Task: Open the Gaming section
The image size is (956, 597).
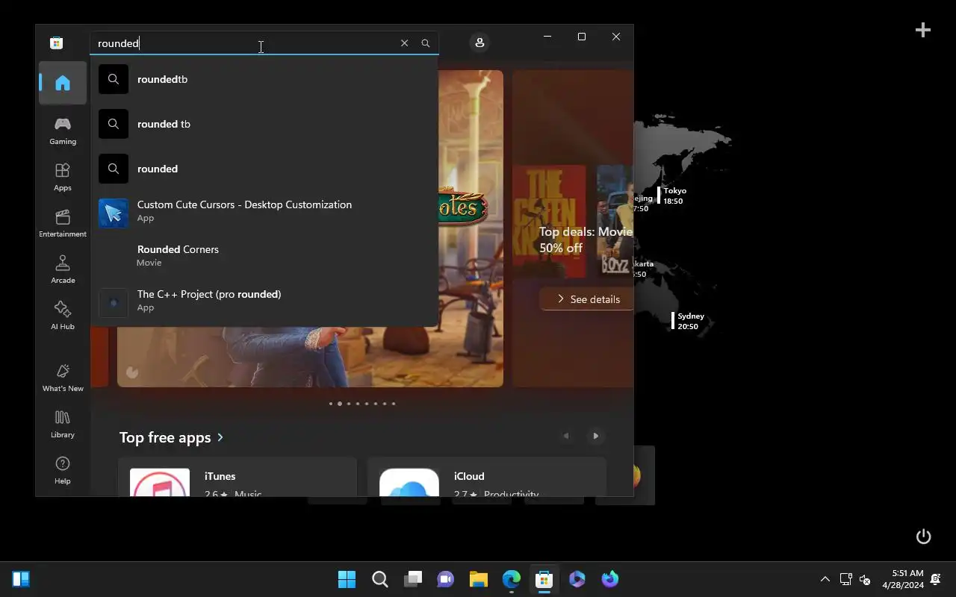Action: click(x=63, y=131)
